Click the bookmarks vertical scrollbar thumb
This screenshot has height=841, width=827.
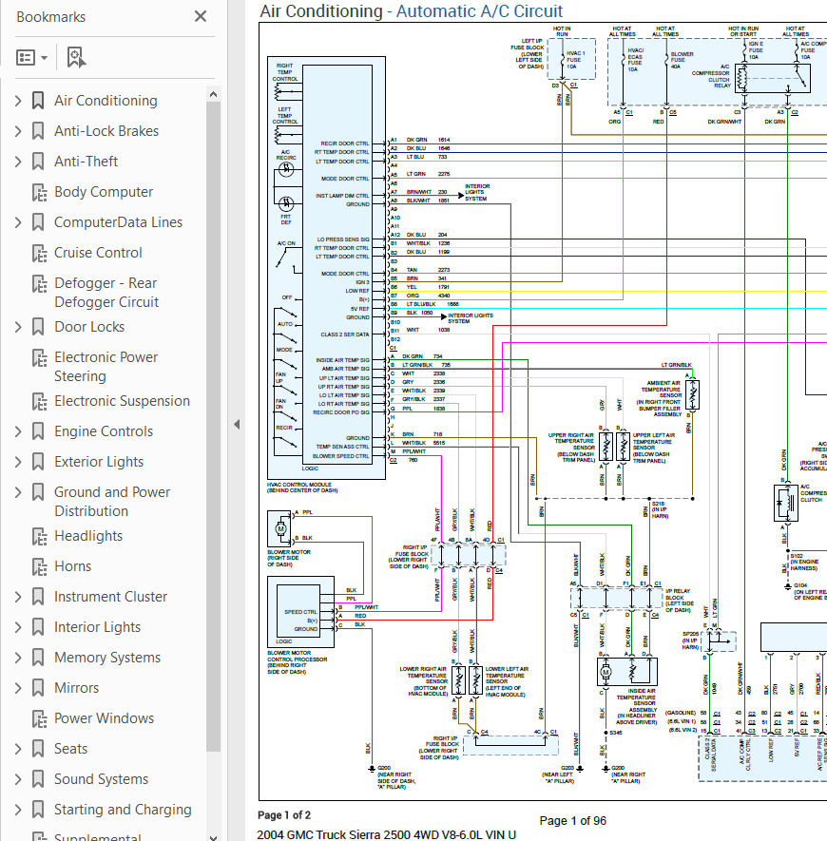pyautogui.click(x=213, y=427)
